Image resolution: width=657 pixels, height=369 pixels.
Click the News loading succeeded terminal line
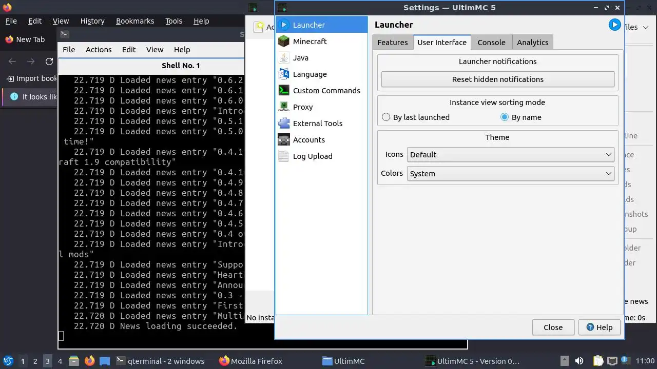coord(156,326)
